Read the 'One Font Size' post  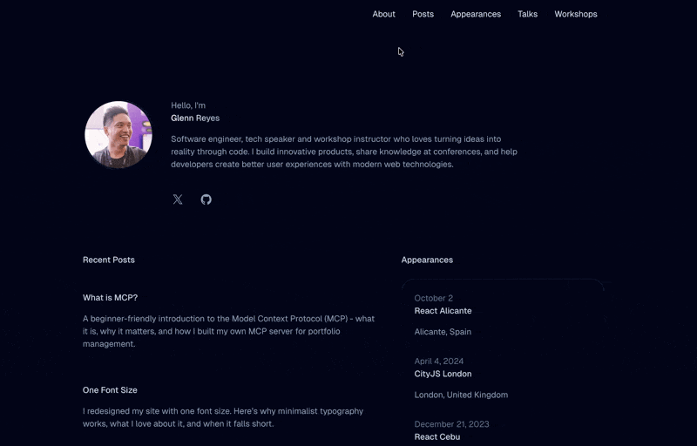(x=110, y=390)
